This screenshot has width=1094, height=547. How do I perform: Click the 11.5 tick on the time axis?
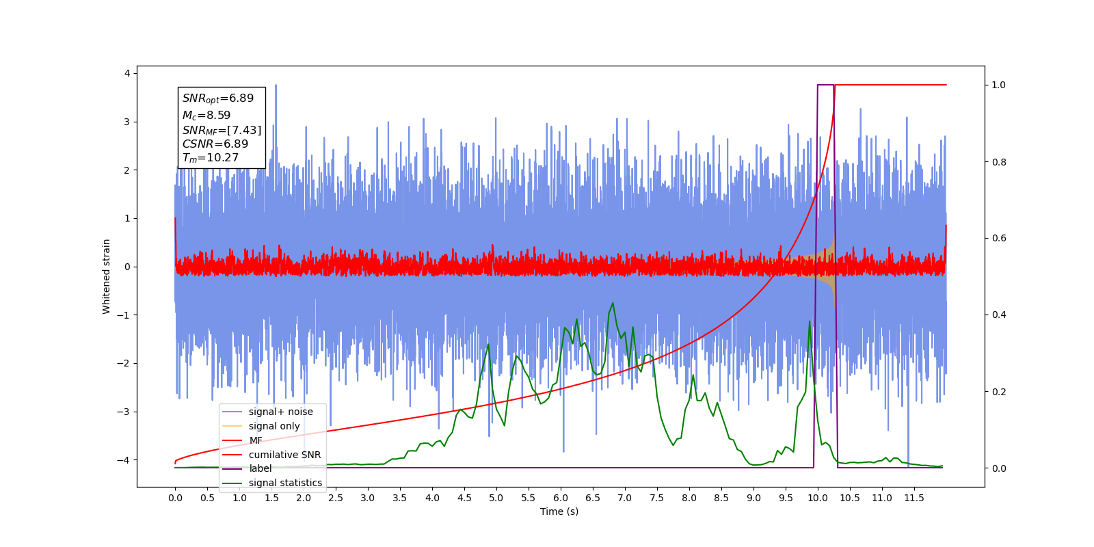tap(913, 498)
